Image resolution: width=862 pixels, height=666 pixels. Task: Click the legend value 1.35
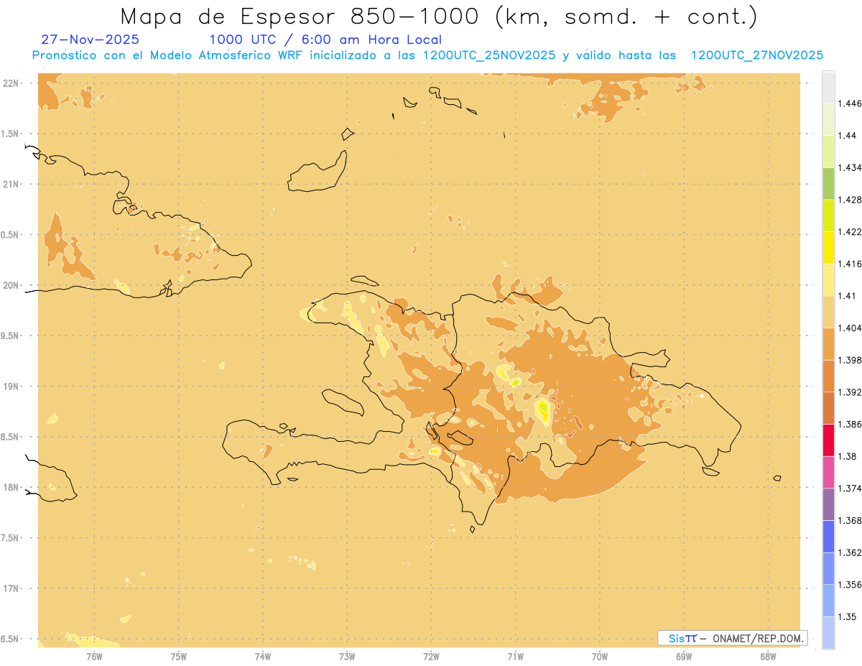pos(847,616)
